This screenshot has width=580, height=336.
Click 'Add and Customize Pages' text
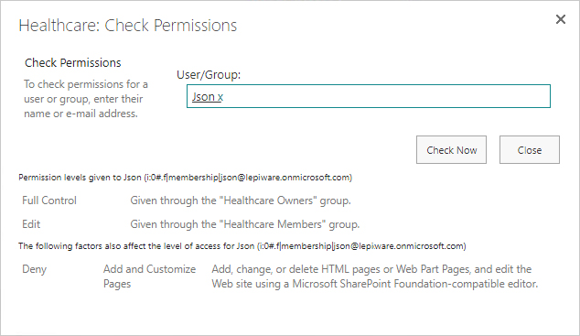click(x=149, y=276)
